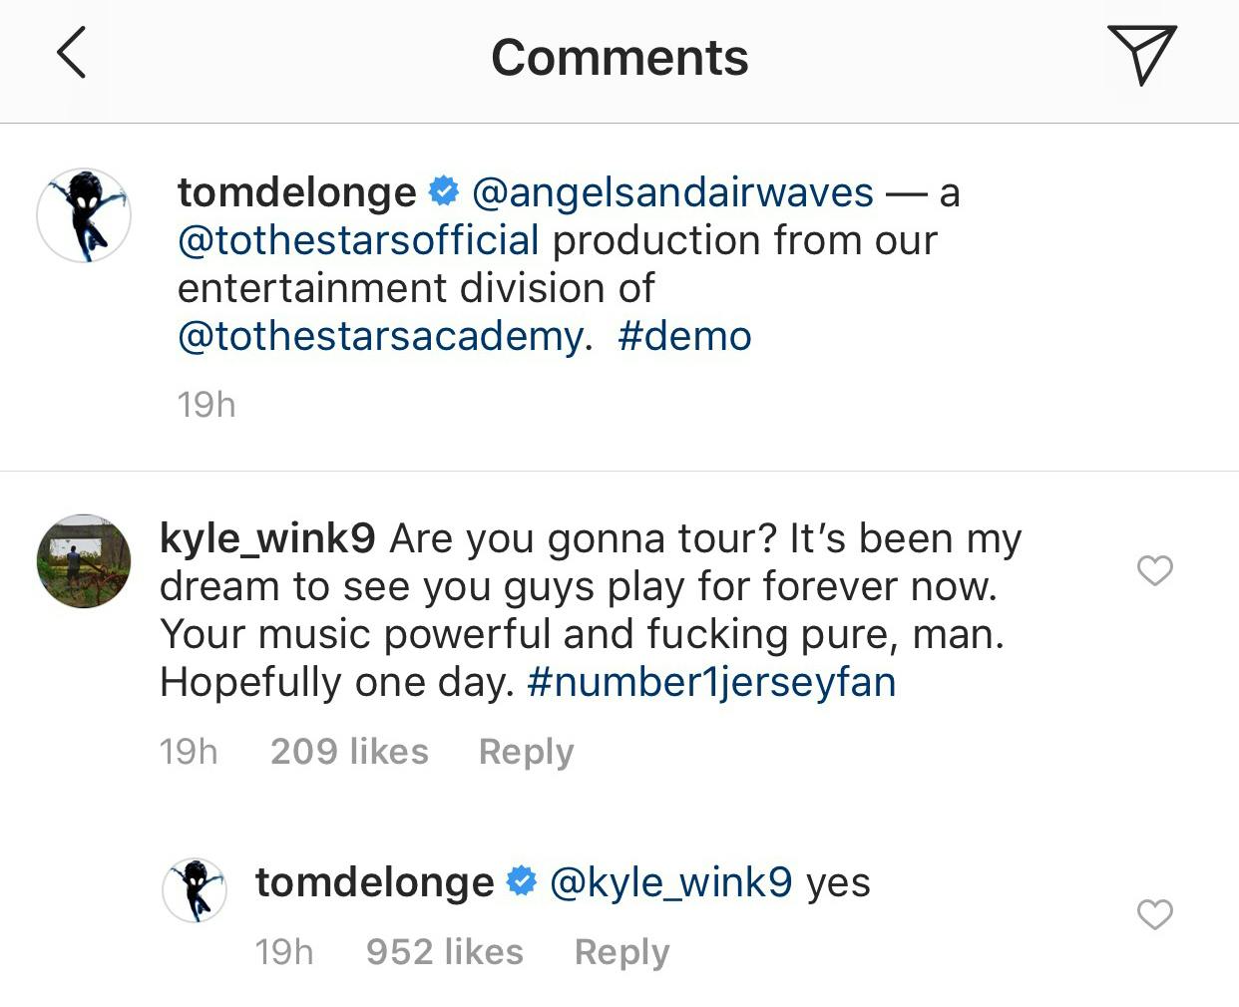Open kyle_wink9's profile picture
Image resolution: width=1239 pixels, height=1007 pixels.
point(84,561)
